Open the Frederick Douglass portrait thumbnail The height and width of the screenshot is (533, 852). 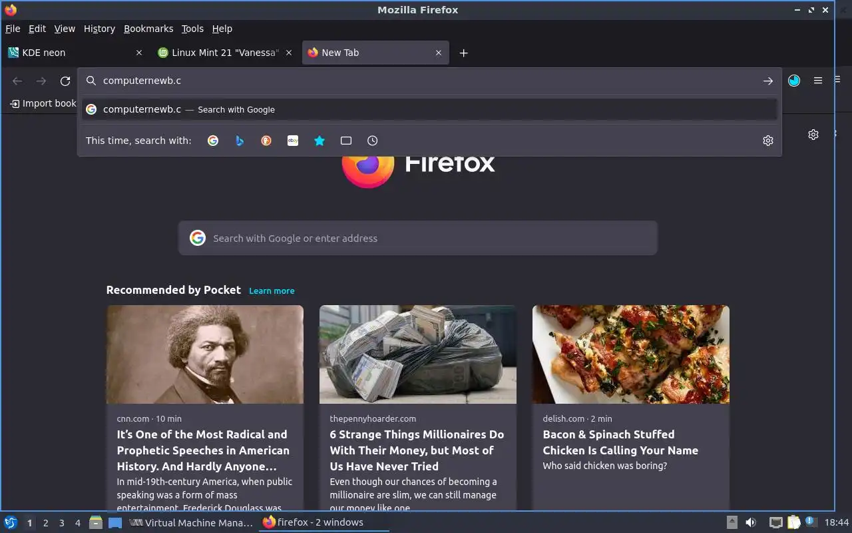pyautogui.click(x=205, y=354)
